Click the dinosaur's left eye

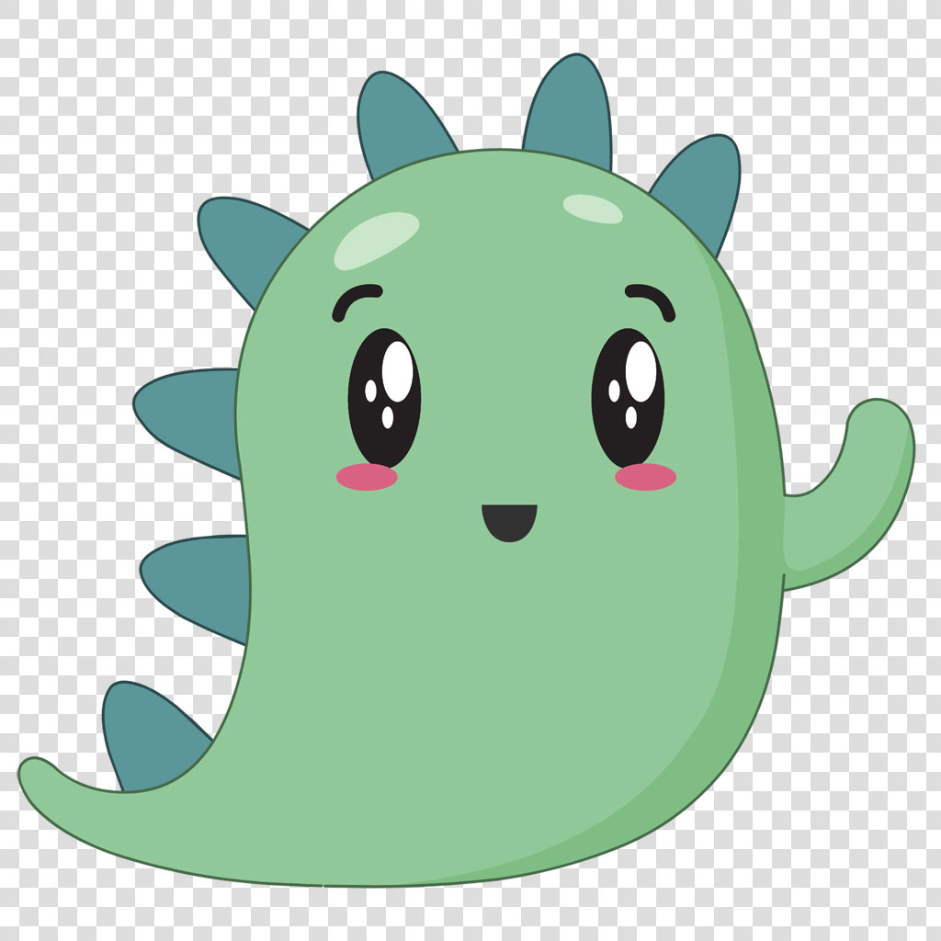coord(386,395)
